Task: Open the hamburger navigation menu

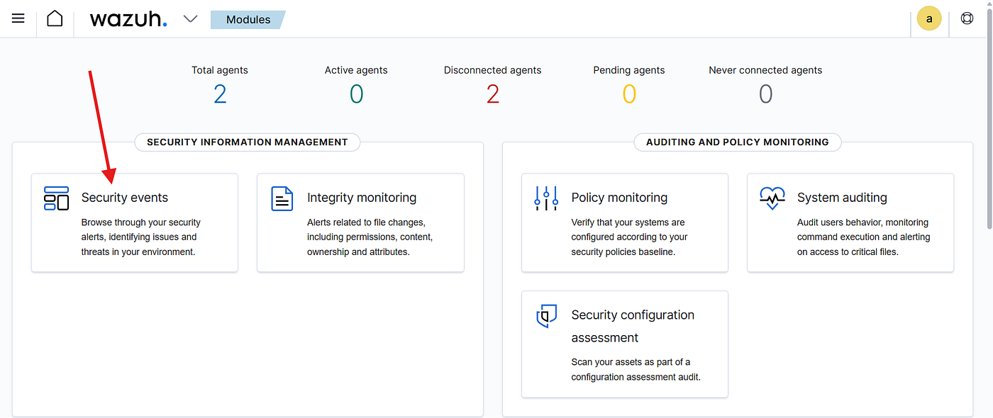Action: coord(18,18)
